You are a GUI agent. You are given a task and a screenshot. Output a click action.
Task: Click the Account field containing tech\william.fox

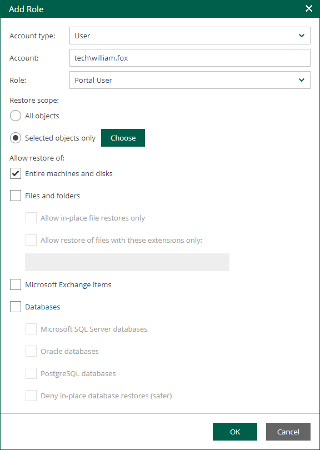pyautogui.click(x=191, y=58)
